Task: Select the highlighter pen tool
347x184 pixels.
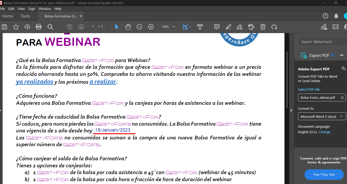Action: 228,27
